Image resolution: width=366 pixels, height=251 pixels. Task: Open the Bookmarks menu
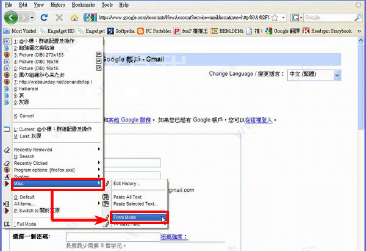(x=84, y=5)
